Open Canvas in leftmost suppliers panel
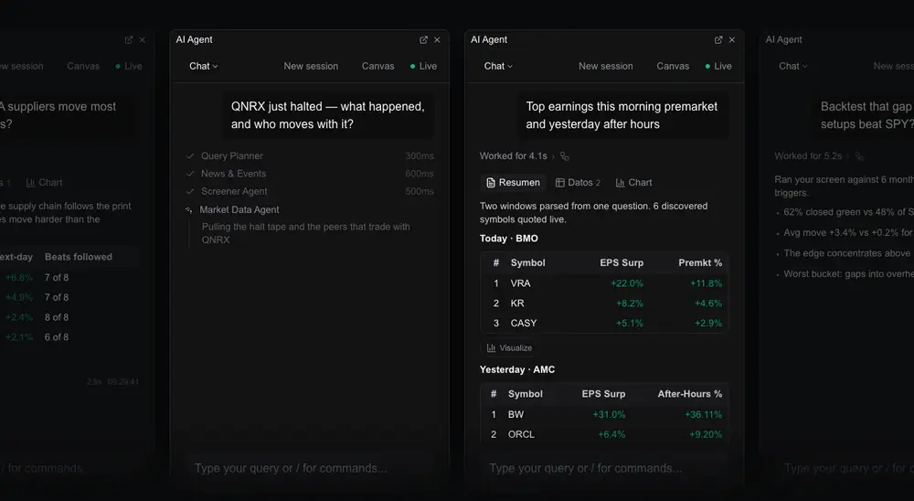The height and width of the screenshot is (501, 914). coord(83,66)
